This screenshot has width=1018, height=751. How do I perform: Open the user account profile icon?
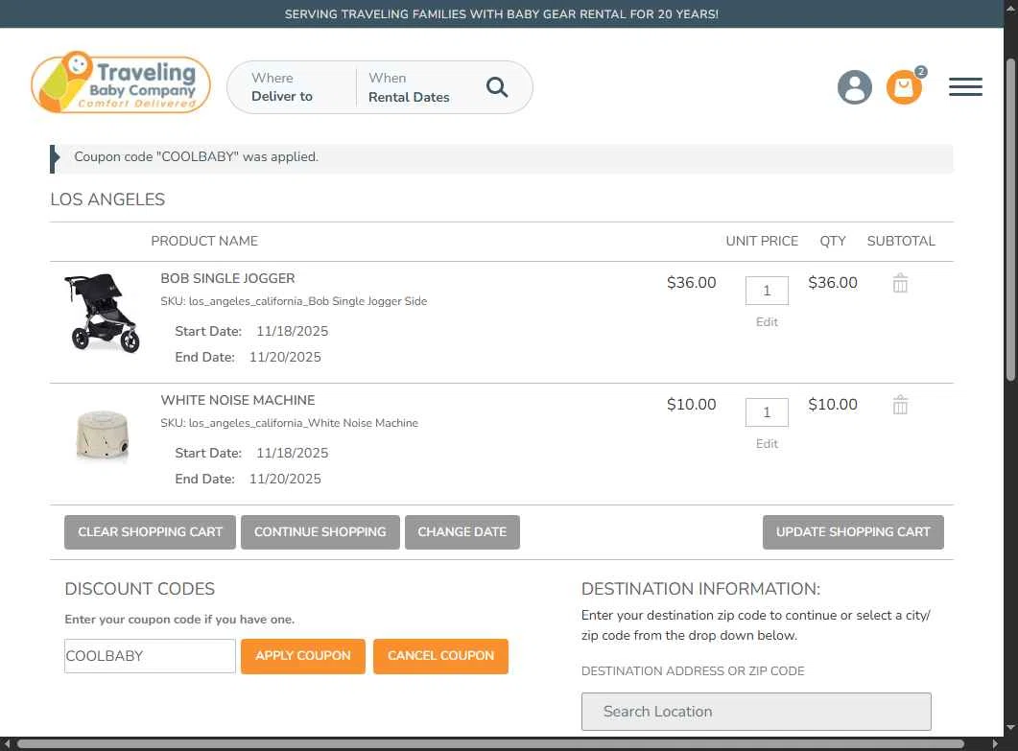click(854, 87)
